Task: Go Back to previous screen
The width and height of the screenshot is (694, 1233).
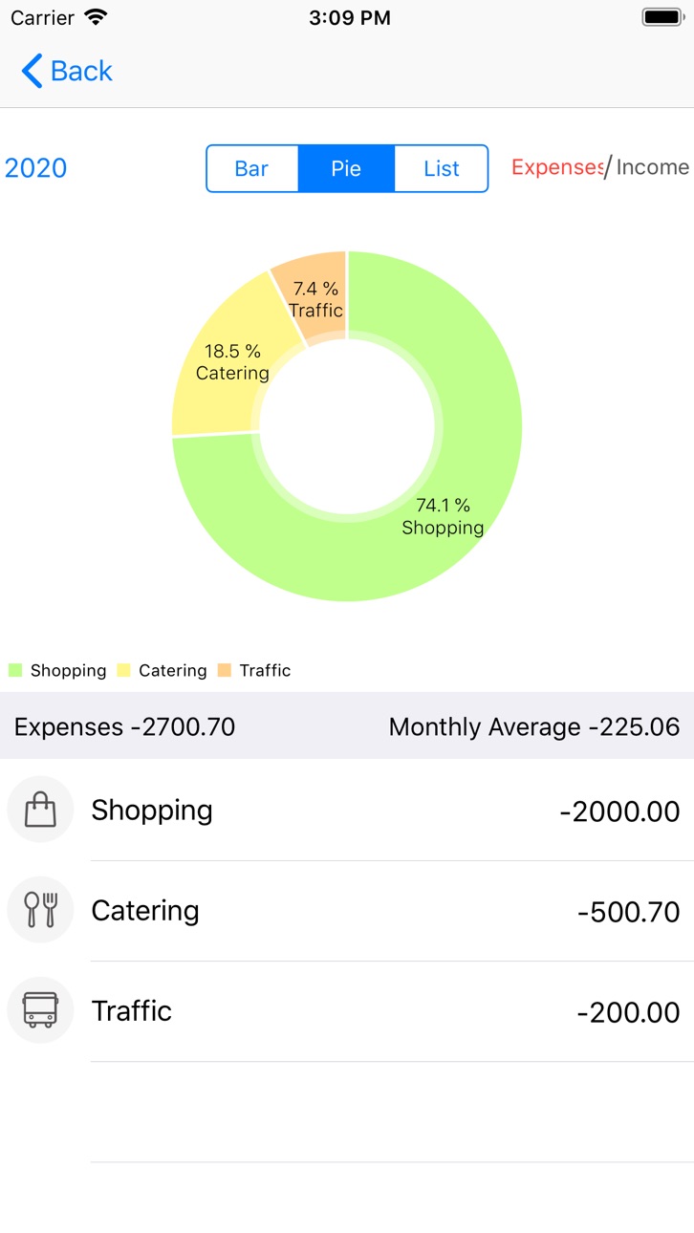Action: (x=67, y=71)
